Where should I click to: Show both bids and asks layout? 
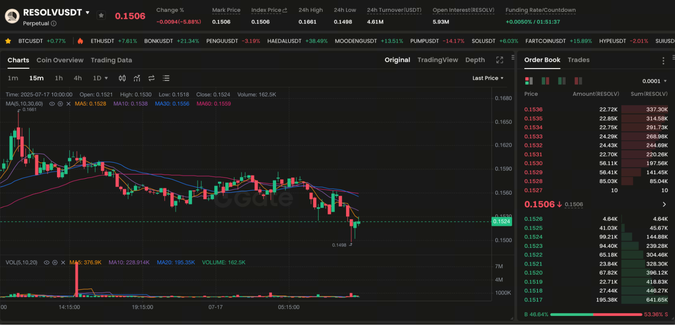(x=529, y=81)
